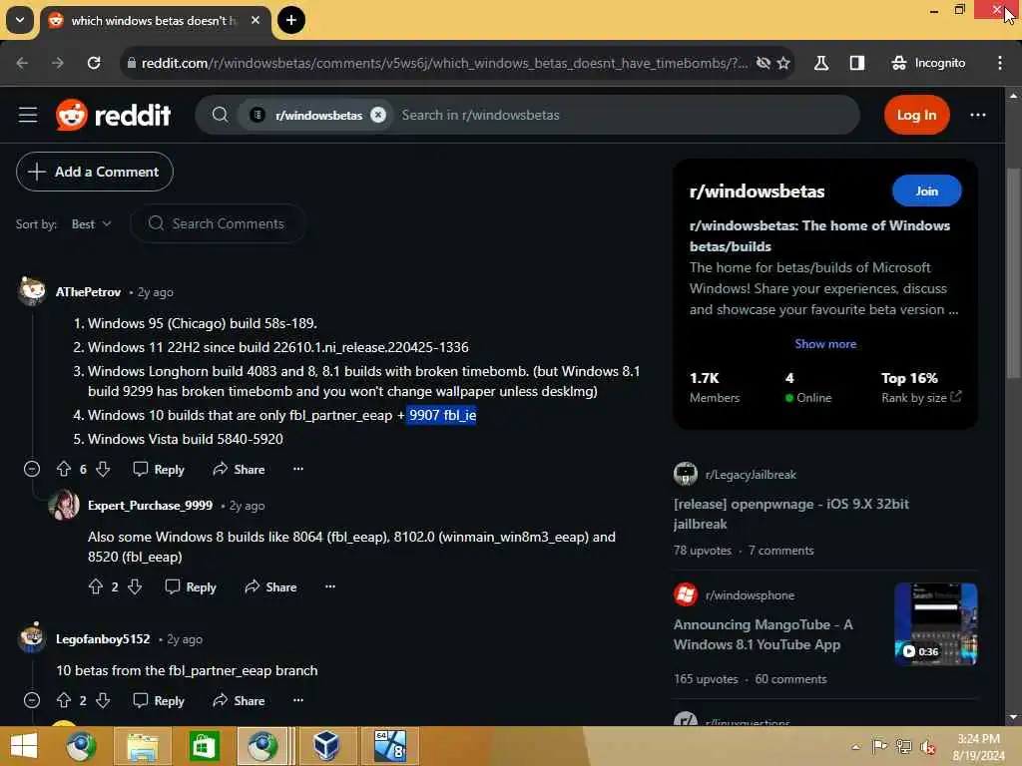Open reddit hamburger navigation menu

tap(28, 116)
